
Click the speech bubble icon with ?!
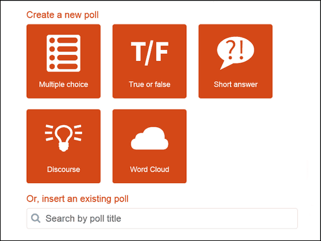point(236,53)
